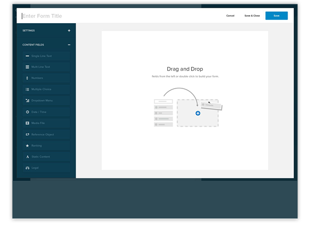Click the Dropdown Menu field icon
Viewport: 310px width, 227px height.
pos(27,101)
